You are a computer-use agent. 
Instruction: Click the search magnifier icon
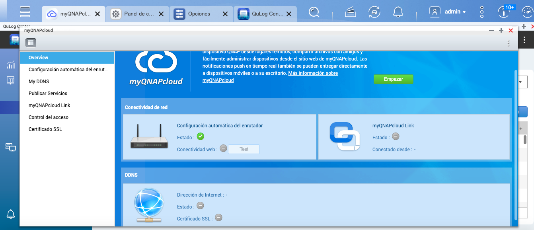tap(314, 12)
